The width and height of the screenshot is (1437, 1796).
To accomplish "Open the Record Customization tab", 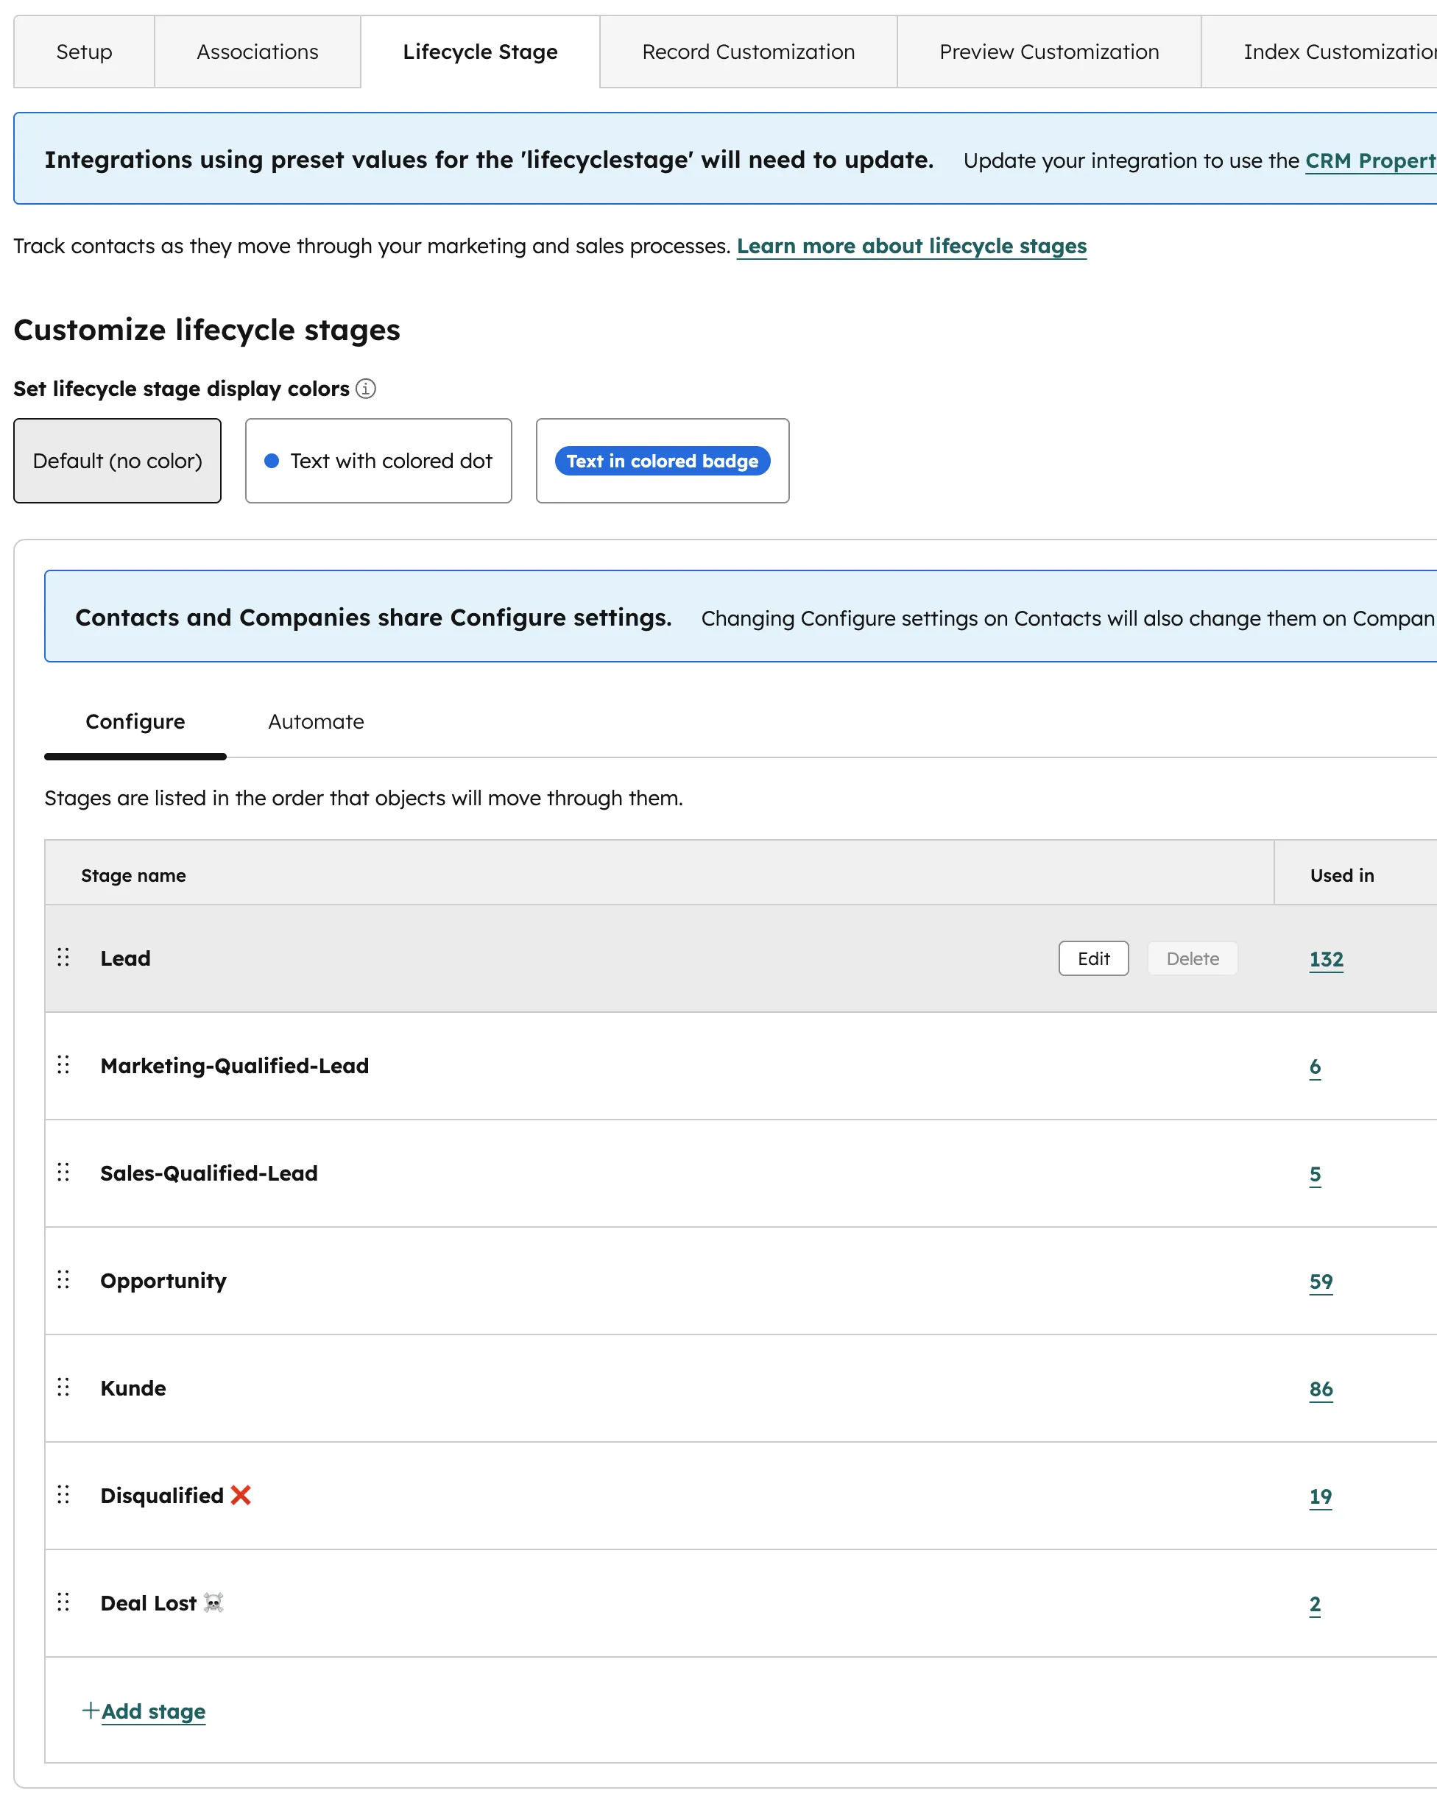I will click(747, 52).
